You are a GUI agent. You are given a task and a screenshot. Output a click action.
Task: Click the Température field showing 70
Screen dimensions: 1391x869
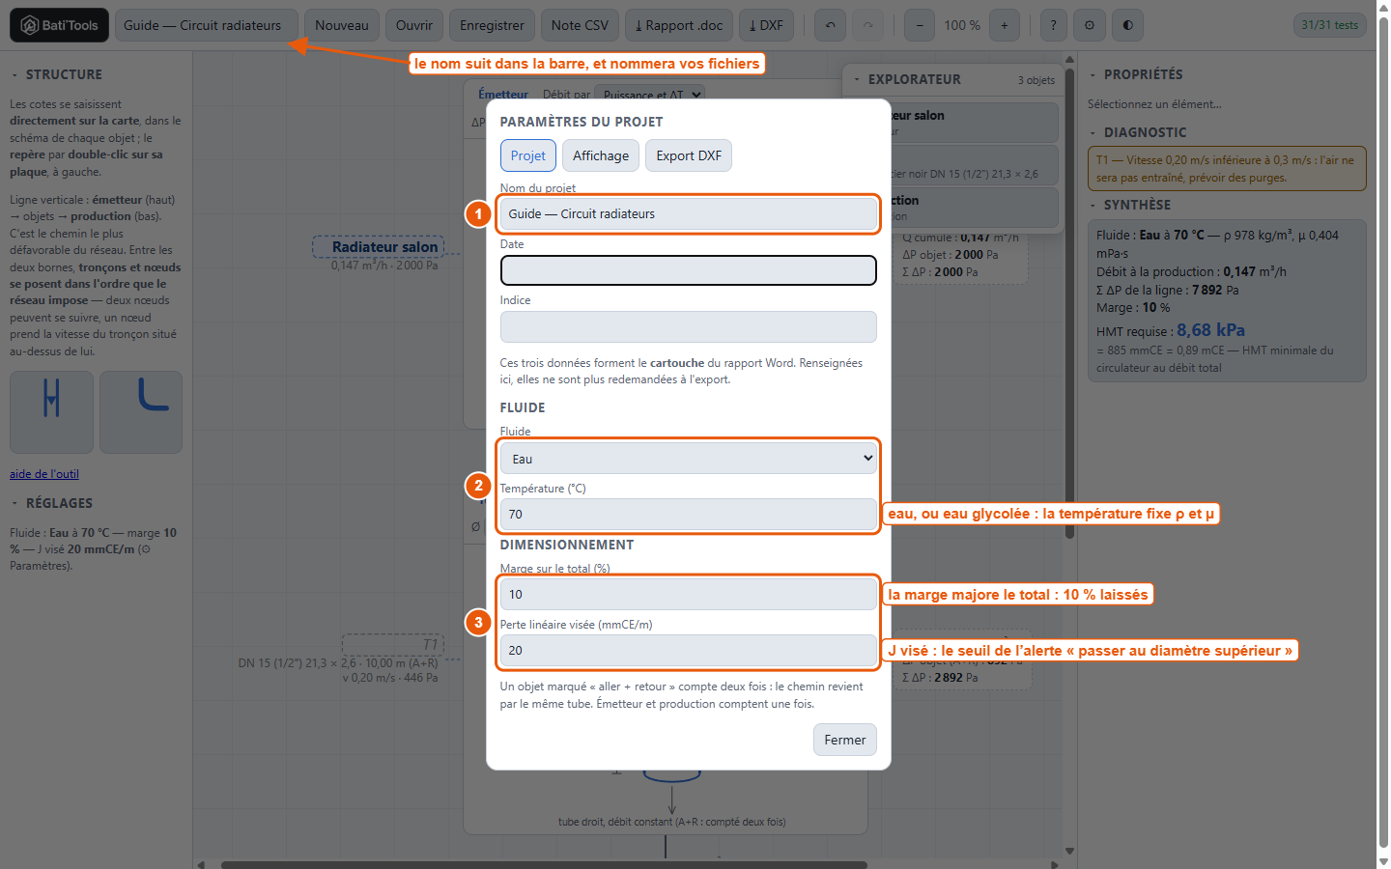pos(689,515)
